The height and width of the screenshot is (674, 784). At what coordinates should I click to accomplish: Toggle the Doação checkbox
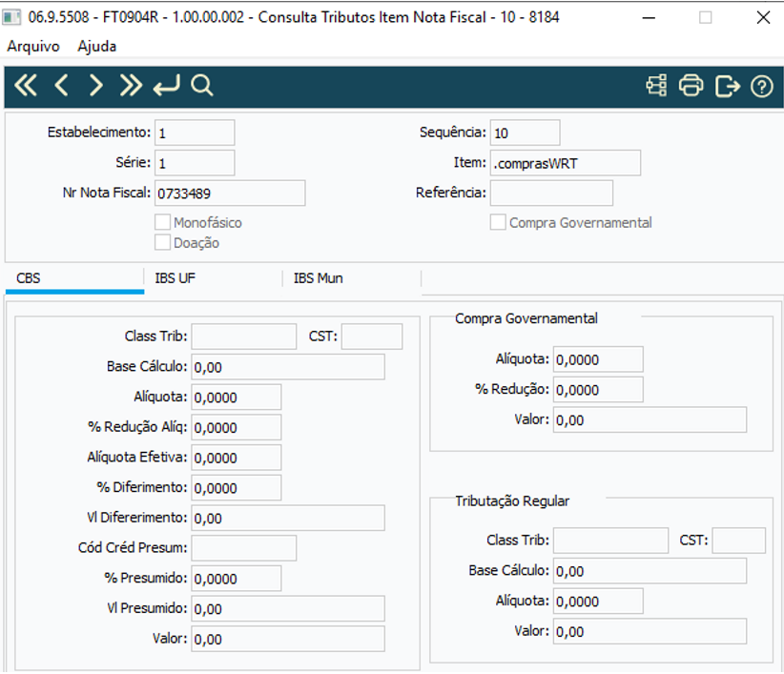162,242
